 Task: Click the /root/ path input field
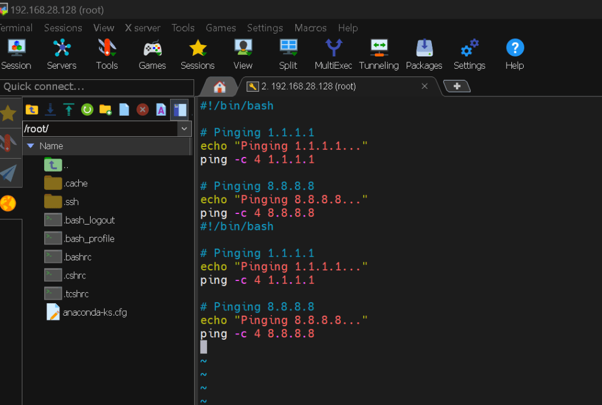(100, 129)
